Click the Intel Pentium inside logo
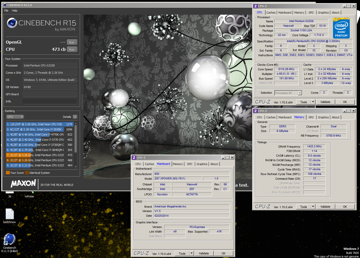The width and height of the screenshot is (360, 258). point(341,28)
